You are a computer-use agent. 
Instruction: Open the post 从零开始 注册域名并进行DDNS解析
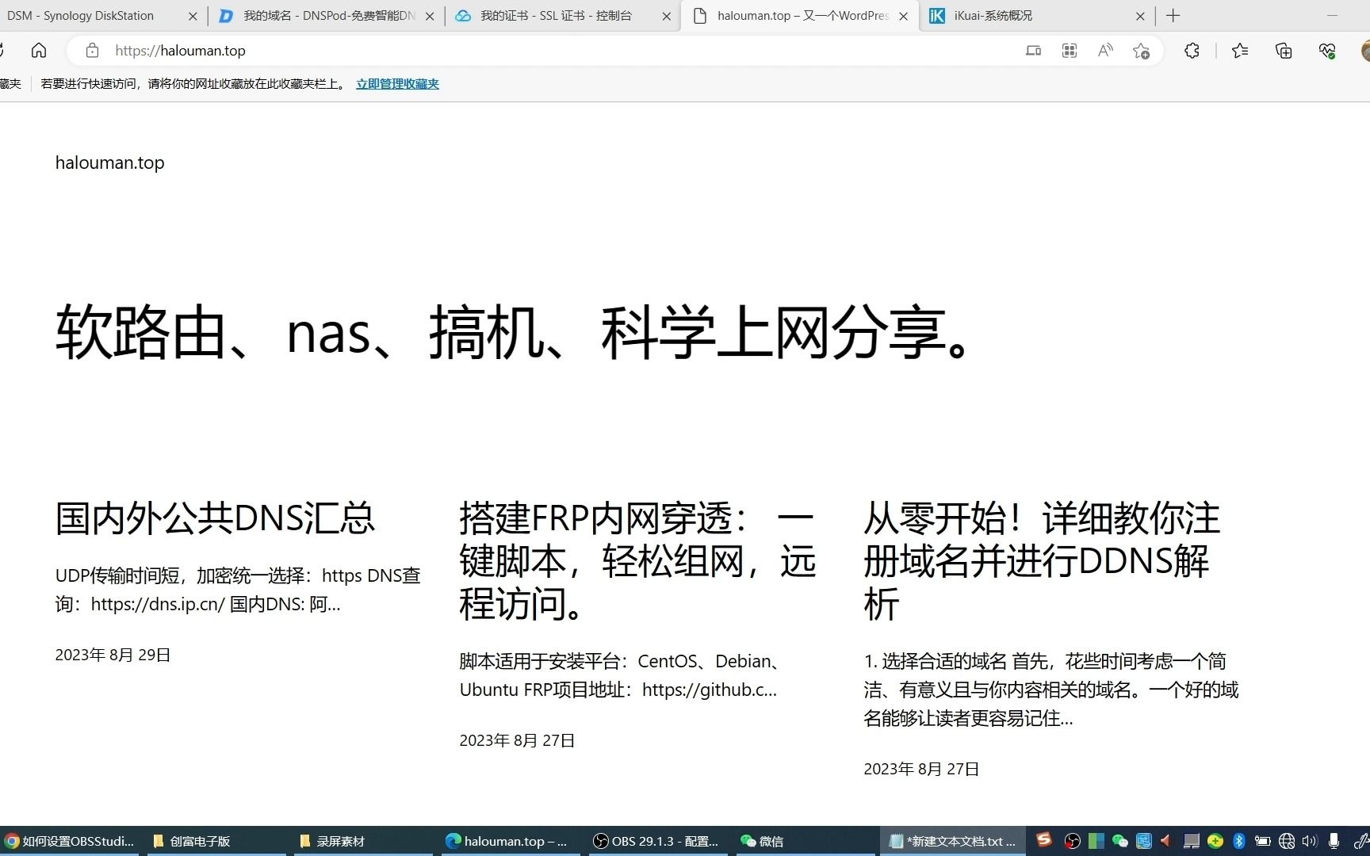1042,561
